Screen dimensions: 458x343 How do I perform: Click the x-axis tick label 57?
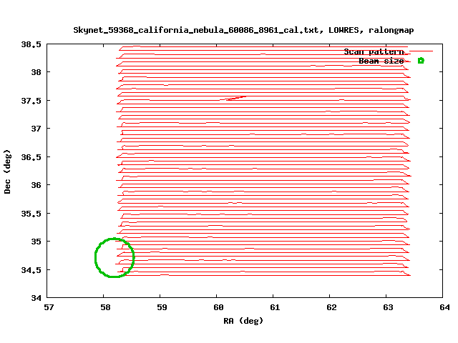pyautogui.click(x=49, y=307)
